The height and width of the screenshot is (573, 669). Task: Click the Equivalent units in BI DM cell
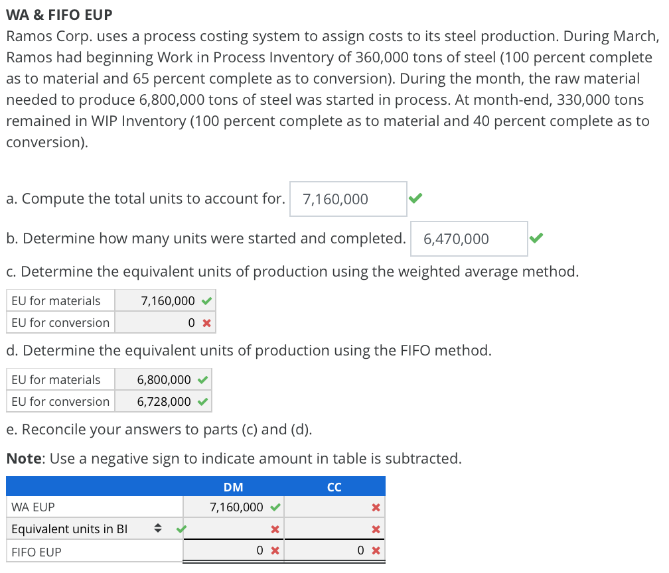[x=233, y=529]
